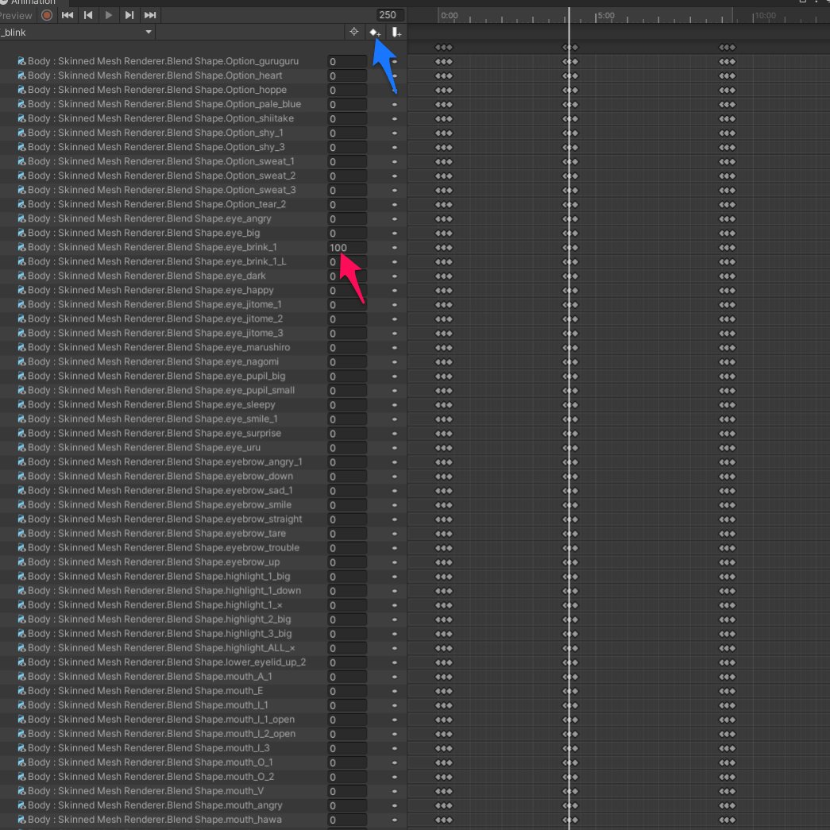Toggle the animation record button
The image size is (830, 830).
pyautogui.click(x=47, y=15)
